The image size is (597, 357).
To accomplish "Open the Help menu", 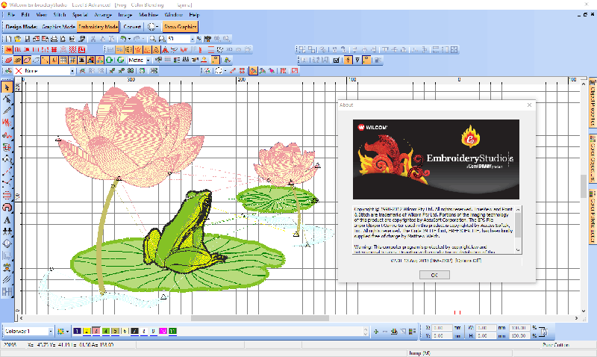I will (194, 15).
